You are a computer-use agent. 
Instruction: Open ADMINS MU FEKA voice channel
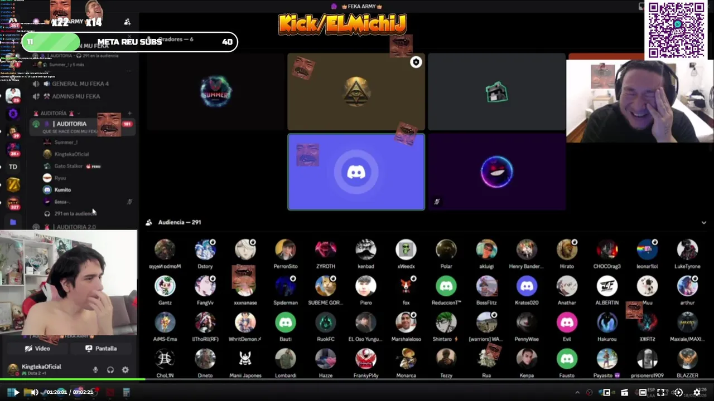click(76, 96)
